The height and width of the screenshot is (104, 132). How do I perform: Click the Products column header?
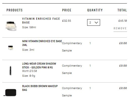coord(14,10)
